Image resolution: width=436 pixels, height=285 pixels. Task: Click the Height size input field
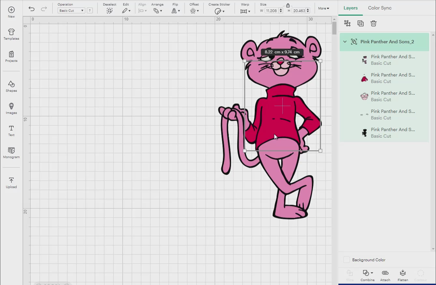point(299,11)
